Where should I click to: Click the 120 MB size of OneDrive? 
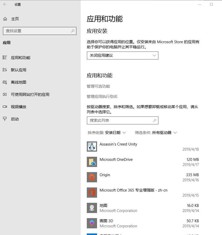pyautogui.click(x=193, y=160)
